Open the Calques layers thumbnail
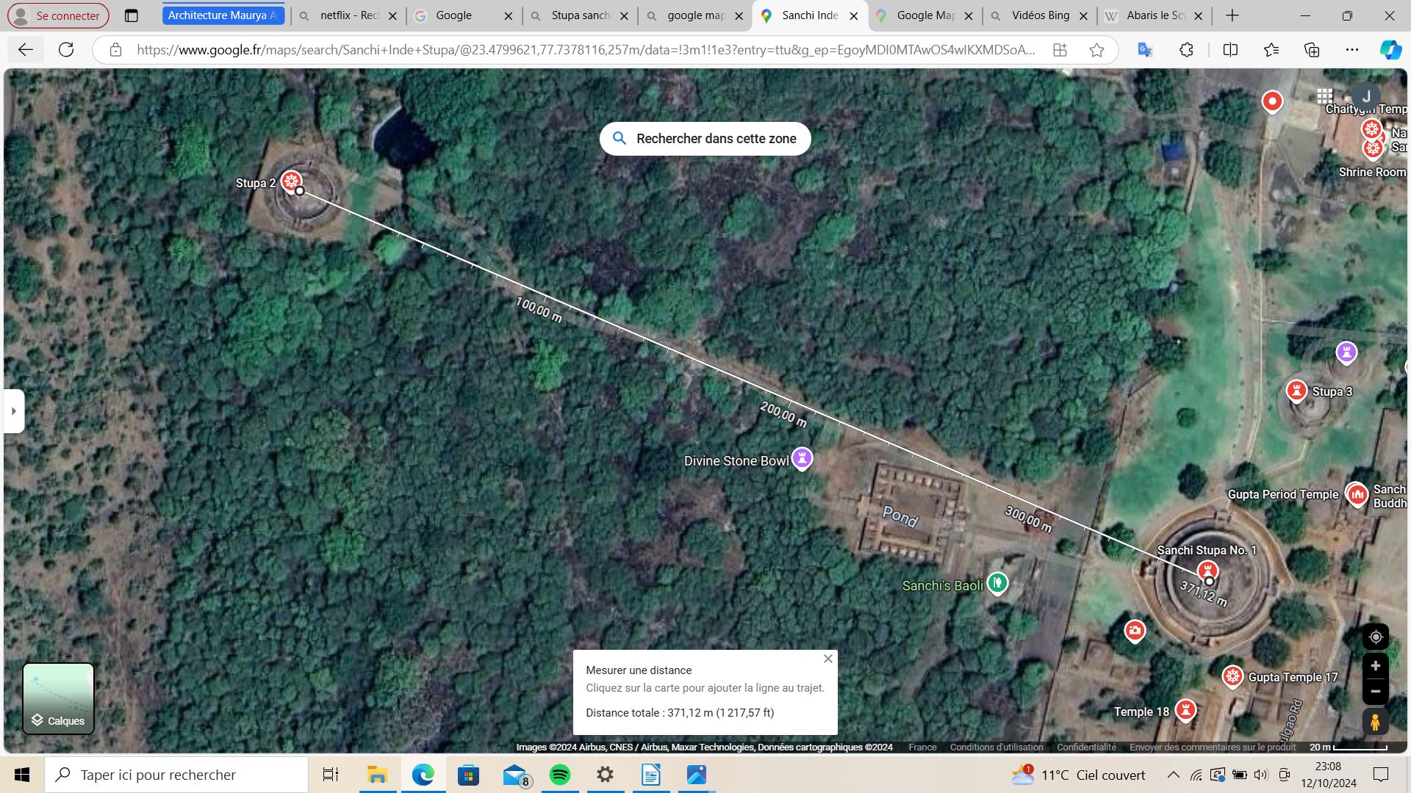Image resolution: width=1411 pixels, height=793 pixels. tap(59, 698)
